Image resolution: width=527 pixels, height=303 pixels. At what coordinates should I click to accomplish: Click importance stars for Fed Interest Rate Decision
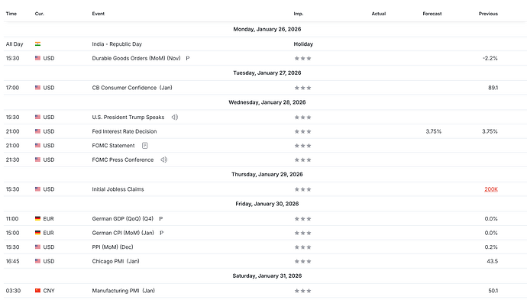click(302, 132)
